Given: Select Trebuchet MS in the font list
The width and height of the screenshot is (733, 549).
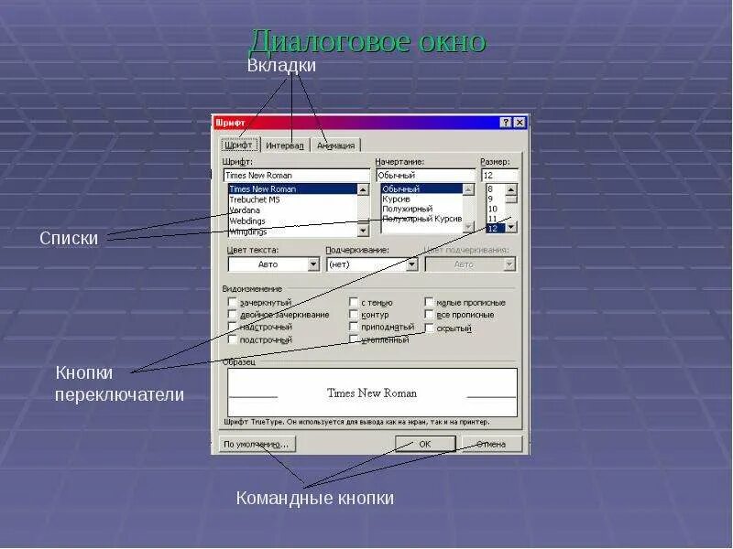Looking at the screenshot, I should point(292,199).
